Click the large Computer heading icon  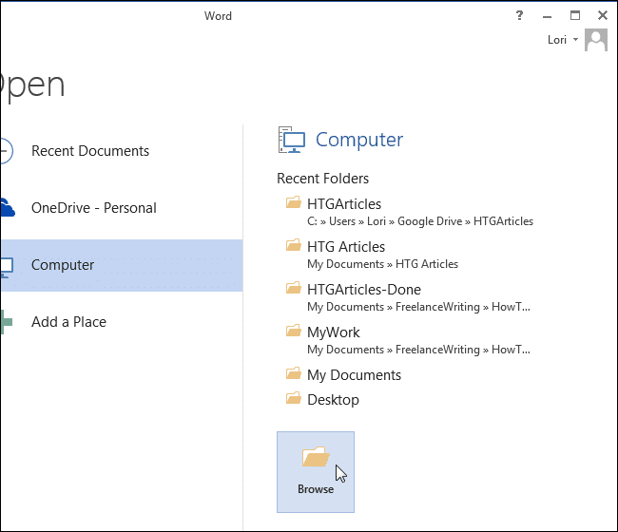point(291,141)
